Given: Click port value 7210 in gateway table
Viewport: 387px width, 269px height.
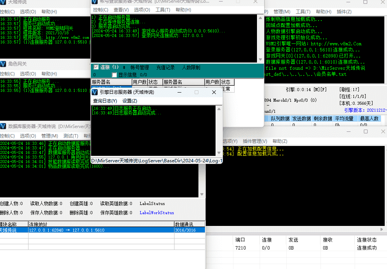Looking at the screenshot, I should tap(240, 248).
